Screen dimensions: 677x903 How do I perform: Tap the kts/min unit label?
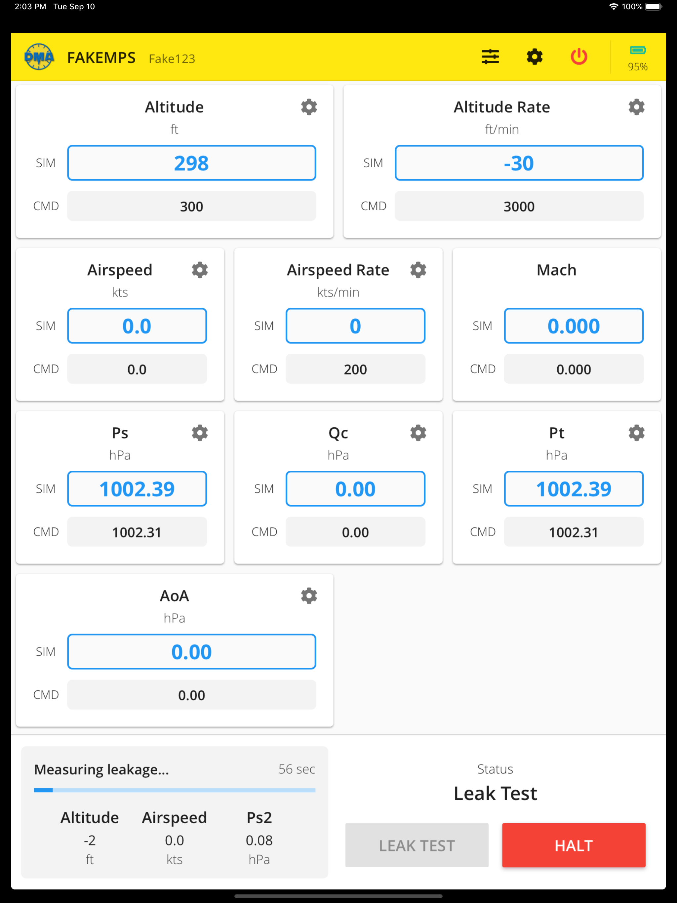[x=338, y=292]
